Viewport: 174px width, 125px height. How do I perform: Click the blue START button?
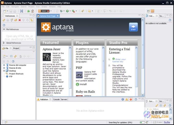[x=133, y=27]
